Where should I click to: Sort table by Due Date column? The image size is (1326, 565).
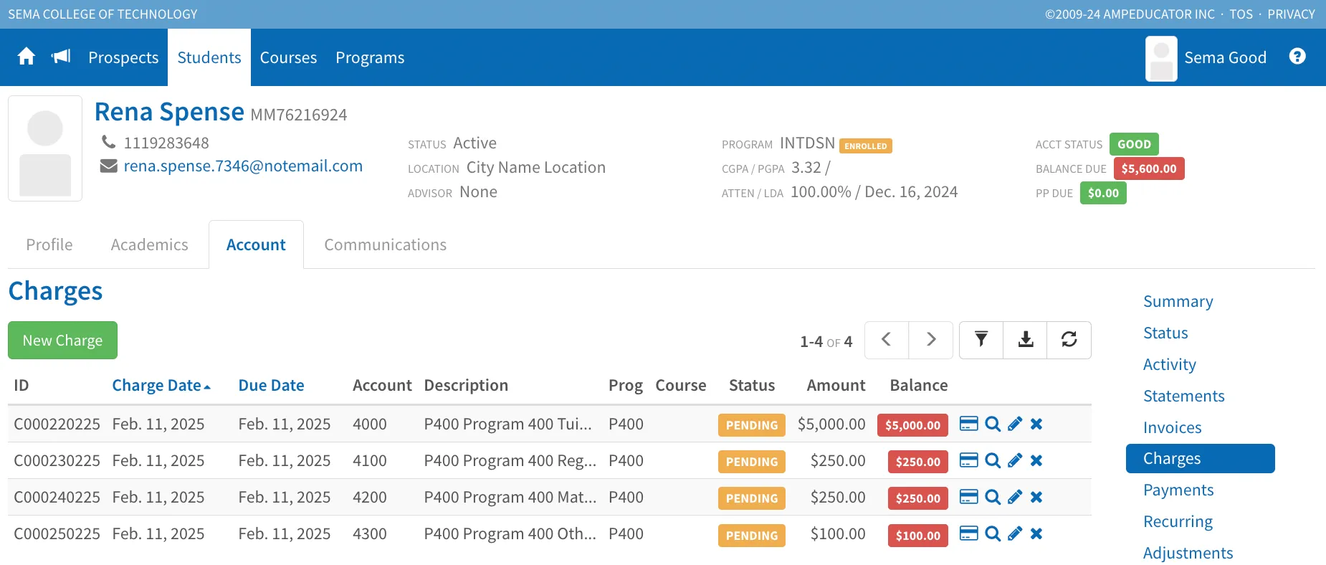pyautogui.click(x=271, y=385)
